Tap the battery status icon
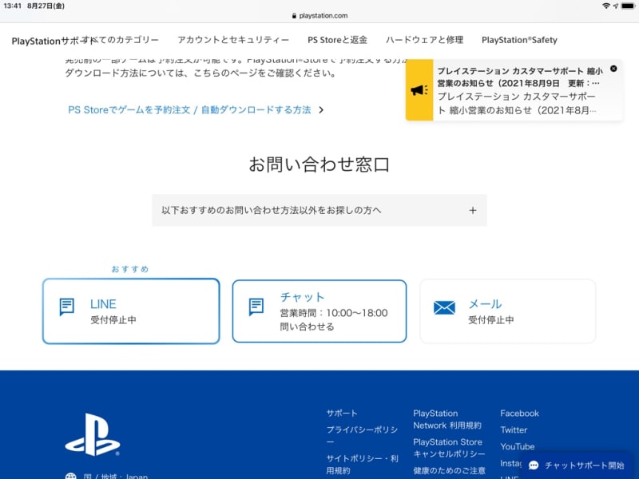Viewport: 639px width, 479px height. (x=628, y=6)
